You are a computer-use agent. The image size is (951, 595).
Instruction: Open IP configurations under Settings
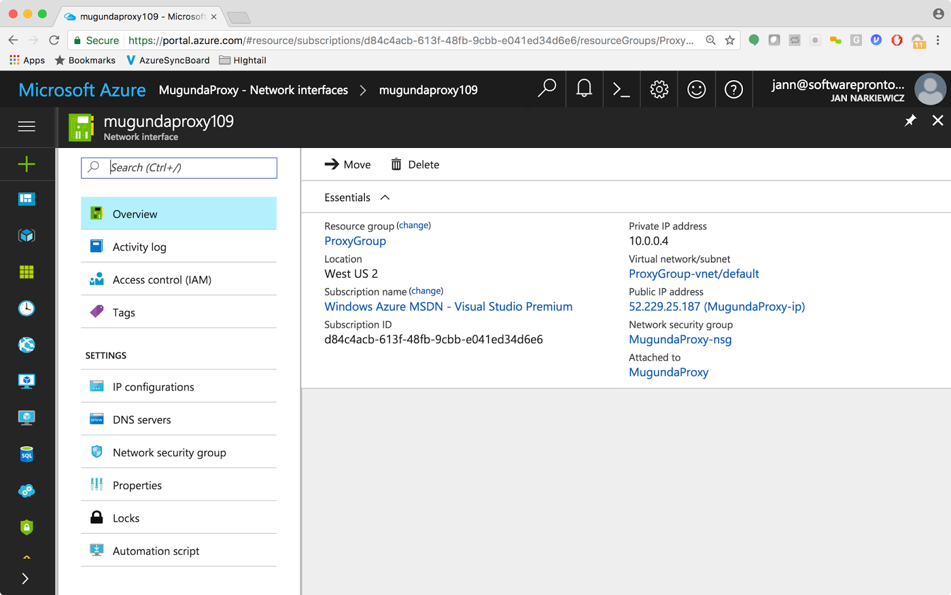(153, 387)
